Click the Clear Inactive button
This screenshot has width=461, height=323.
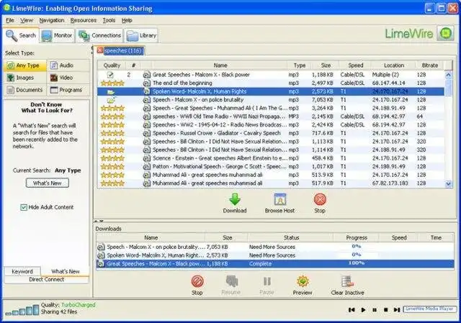tap(347, 286)
